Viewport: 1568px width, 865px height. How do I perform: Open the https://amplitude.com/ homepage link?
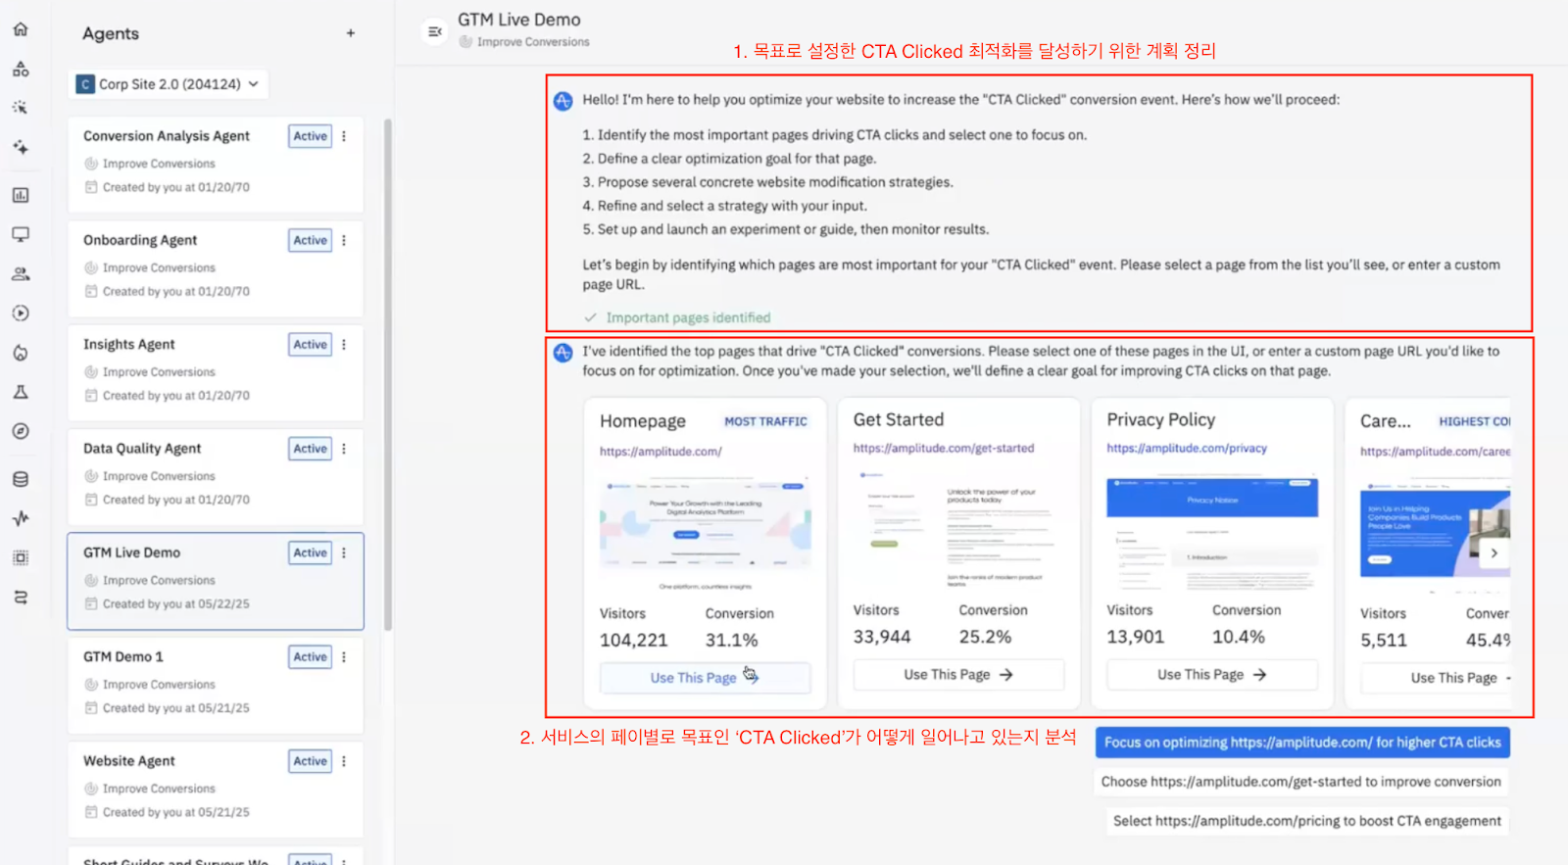coord(661,452)
